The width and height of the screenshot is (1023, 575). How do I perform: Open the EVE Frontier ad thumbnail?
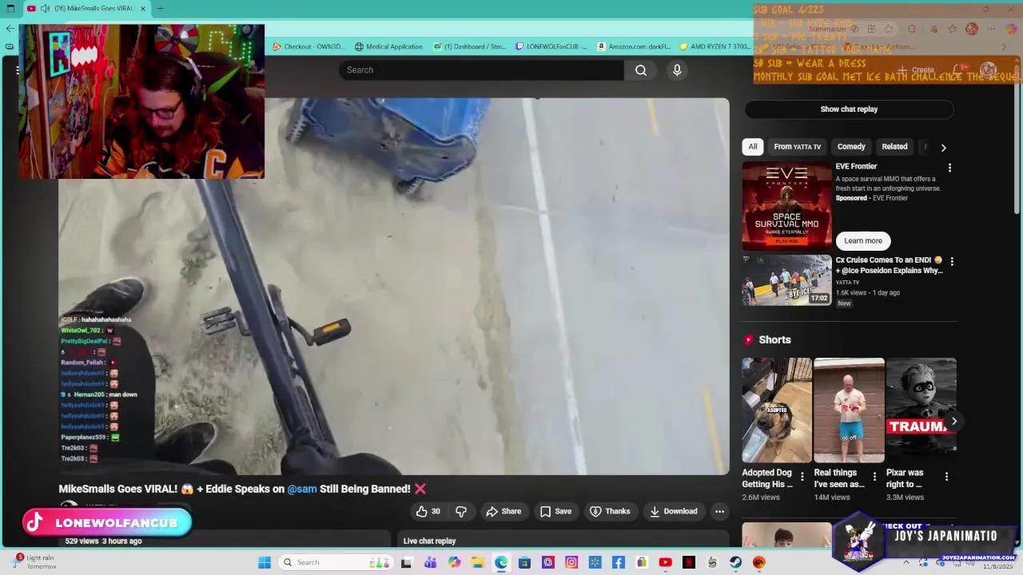tap(786, 206)
